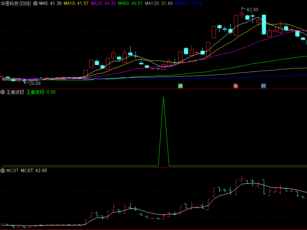This screenshot has width=307, height=230.
Task: Click the tall cyan candlestick after the peak
Action: coord(264,25)
